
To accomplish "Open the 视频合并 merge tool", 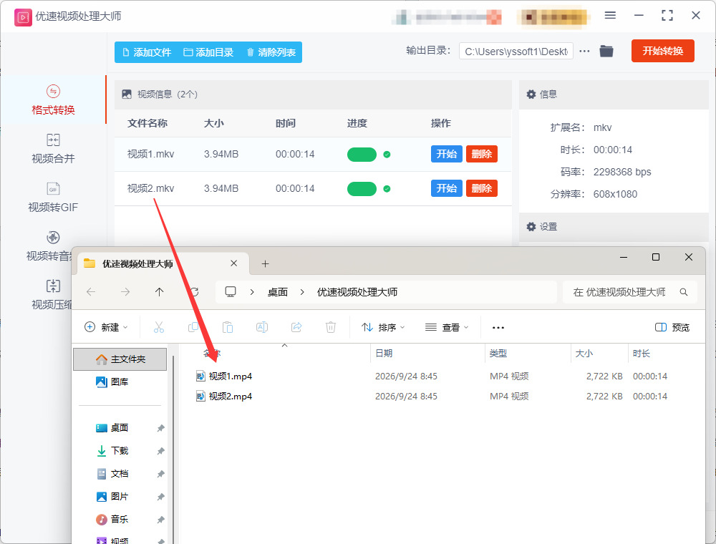I will coord(53,149).
